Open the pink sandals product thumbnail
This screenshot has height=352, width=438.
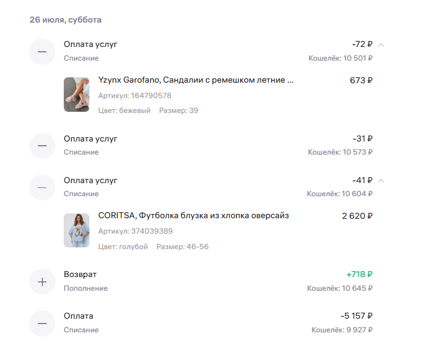point(76,95)
